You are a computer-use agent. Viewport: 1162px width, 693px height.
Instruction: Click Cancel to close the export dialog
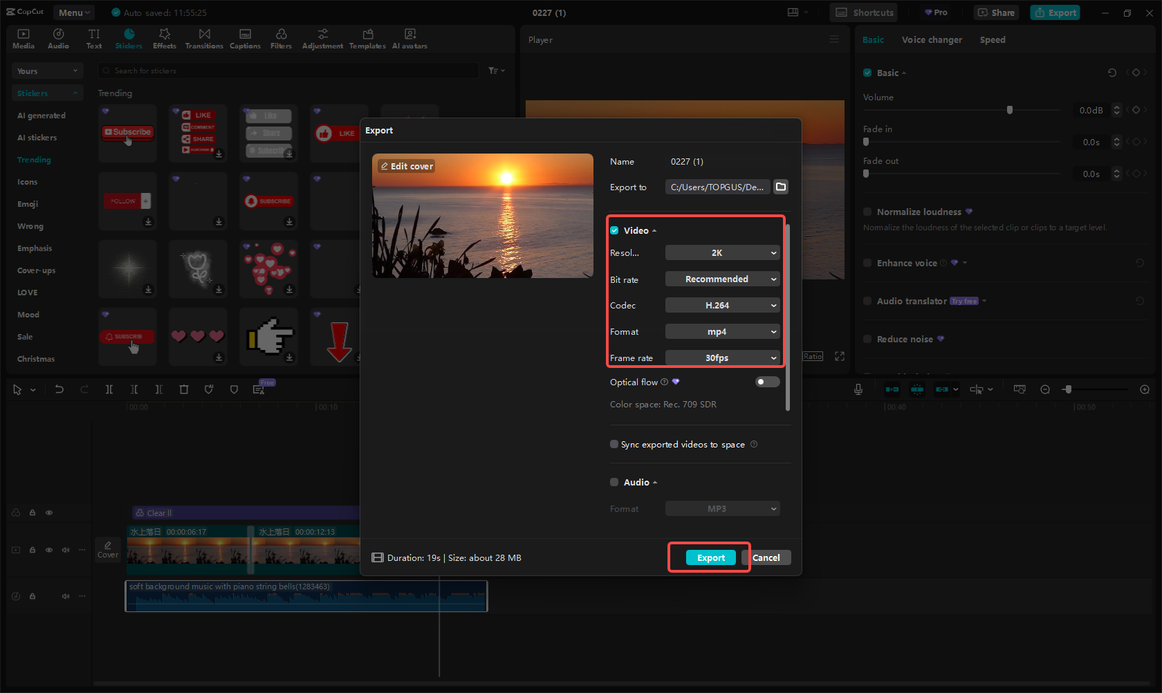(766, 557)
